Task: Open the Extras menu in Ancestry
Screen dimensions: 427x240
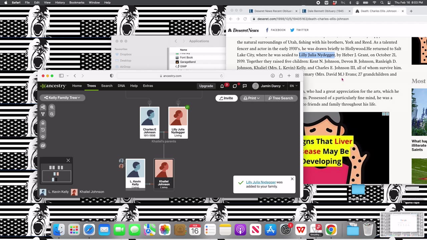Action: [148, 86]
